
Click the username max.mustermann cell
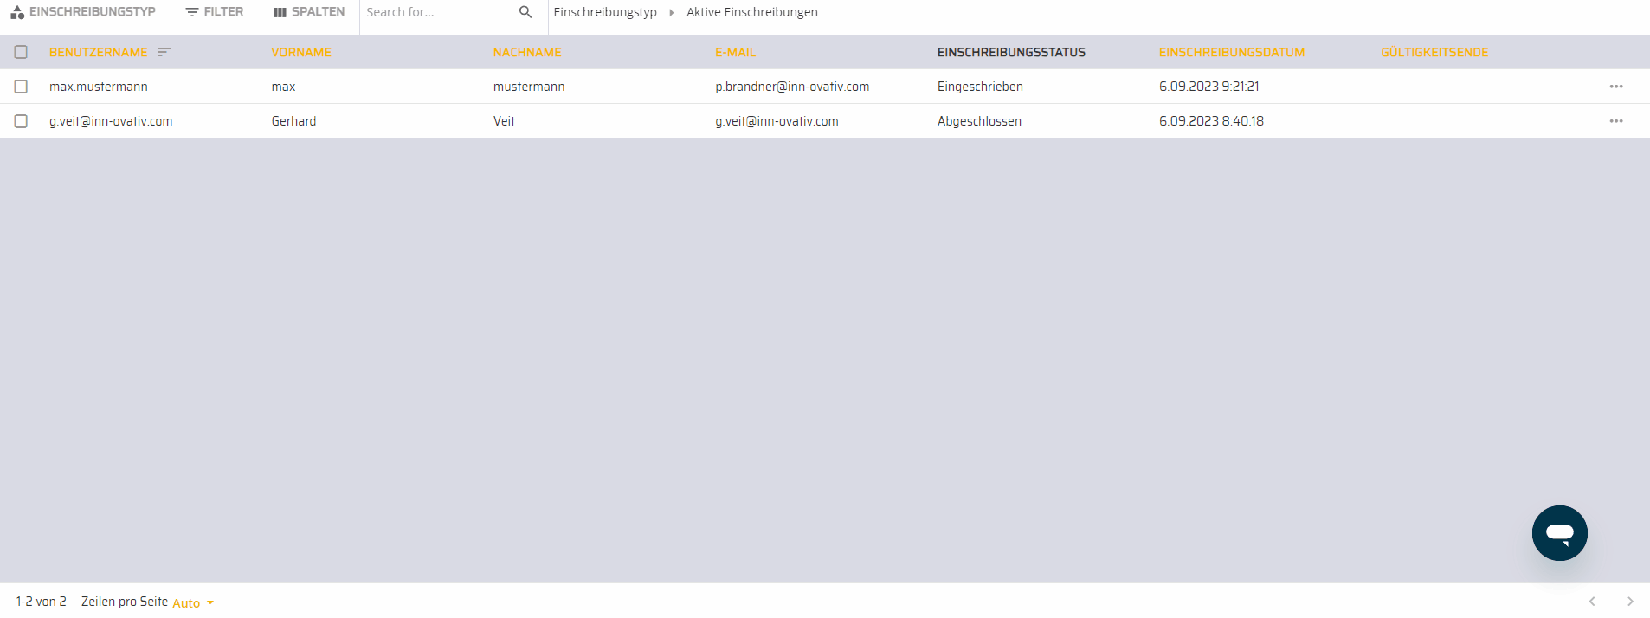pos(99,87)
